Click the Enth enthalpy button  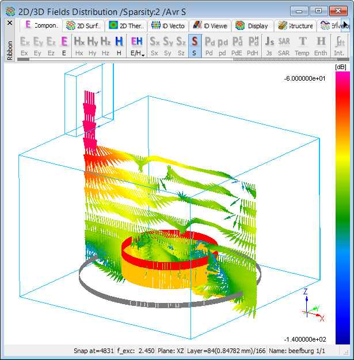pyautogui.click(x=321, y=46)
